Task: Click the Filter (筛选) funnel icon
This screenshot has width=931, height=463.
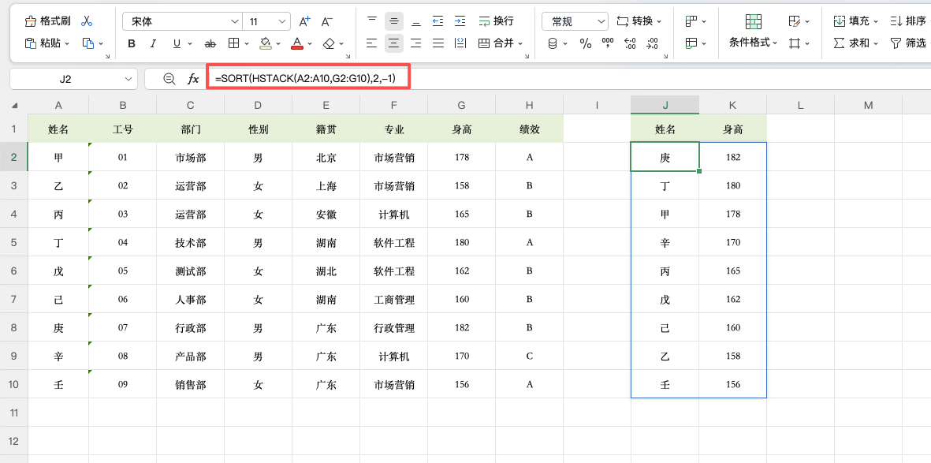Action: (x=896, y=43)
